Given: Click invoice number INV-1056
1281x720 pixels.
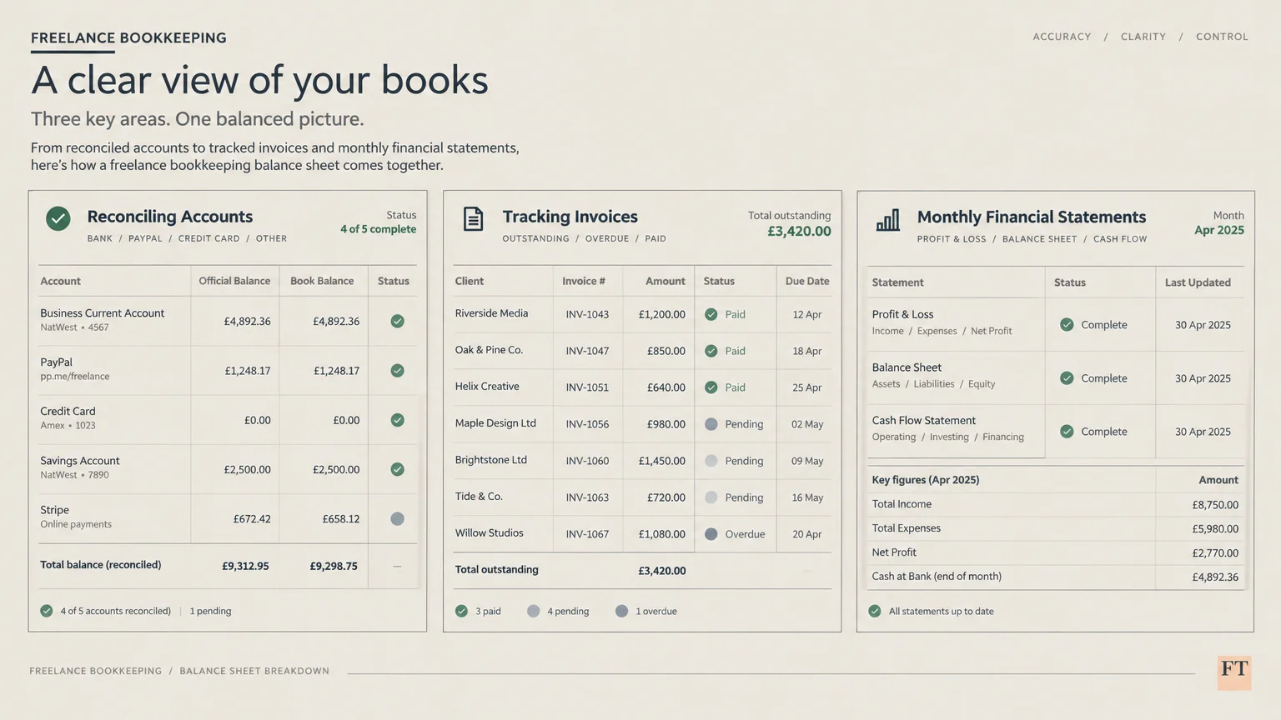Looking at the screenshot, I should (587, 424).
